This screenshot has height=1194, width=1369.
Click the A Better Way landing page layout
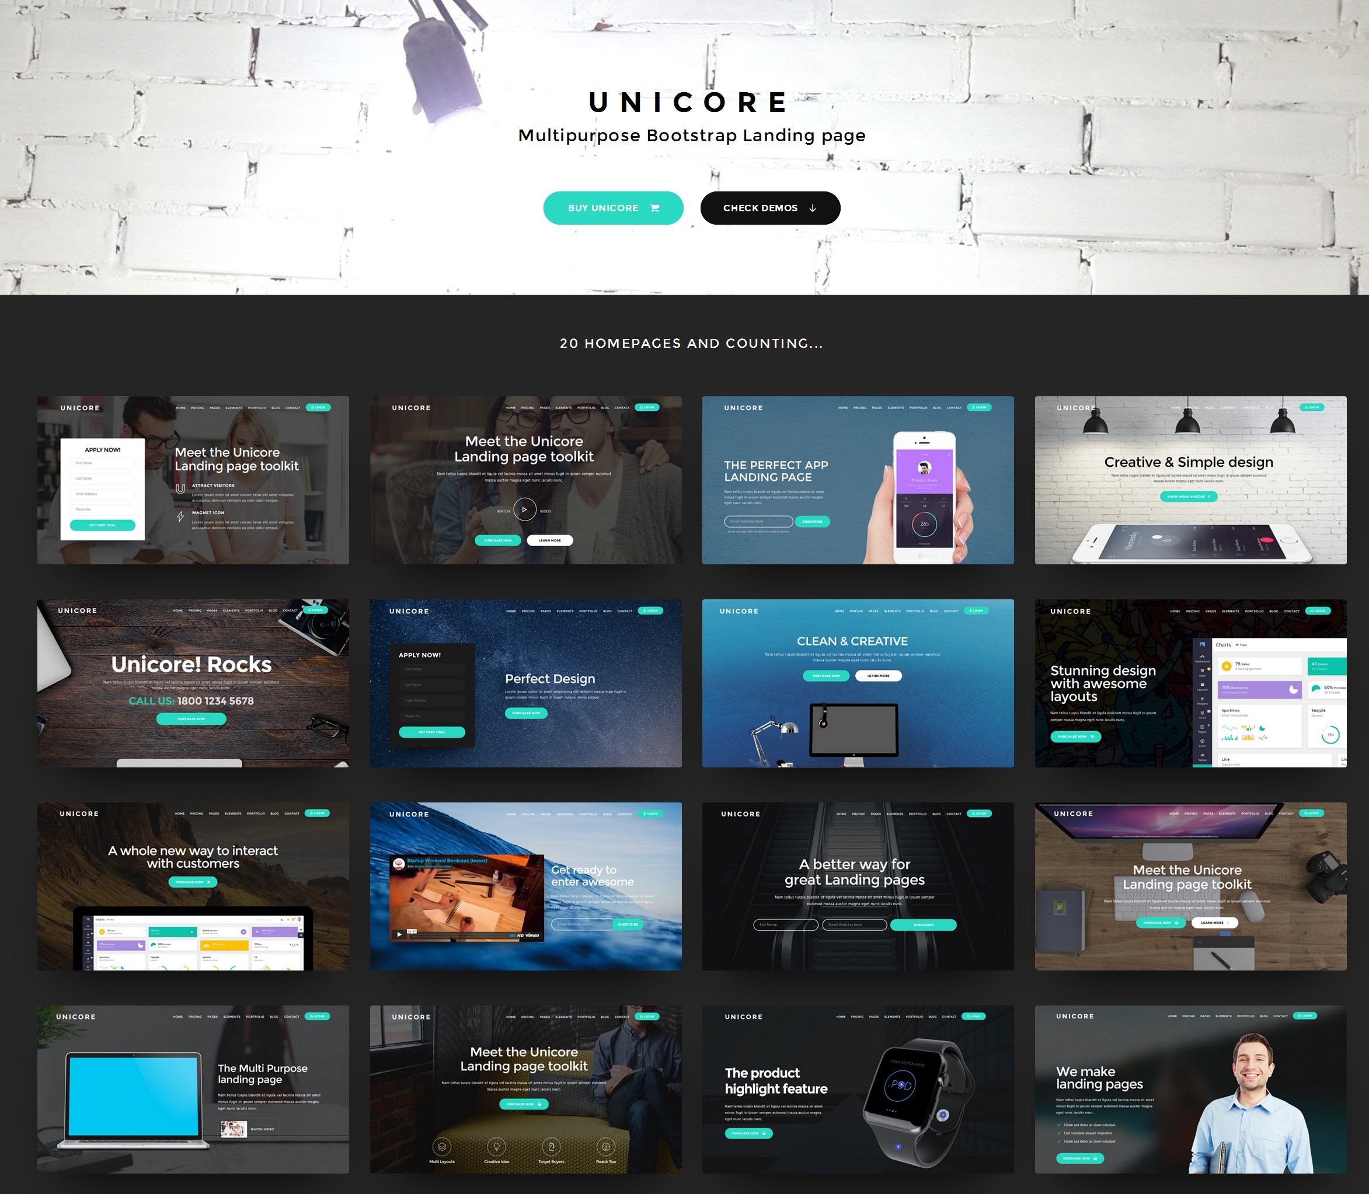click(855, 888)
